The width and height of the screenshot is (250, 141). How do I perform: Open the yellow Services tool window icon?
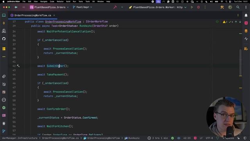4,49
